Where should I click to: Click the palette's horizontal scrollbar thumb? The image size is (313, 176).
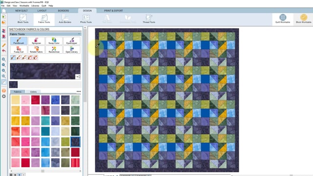pos(43,171)
